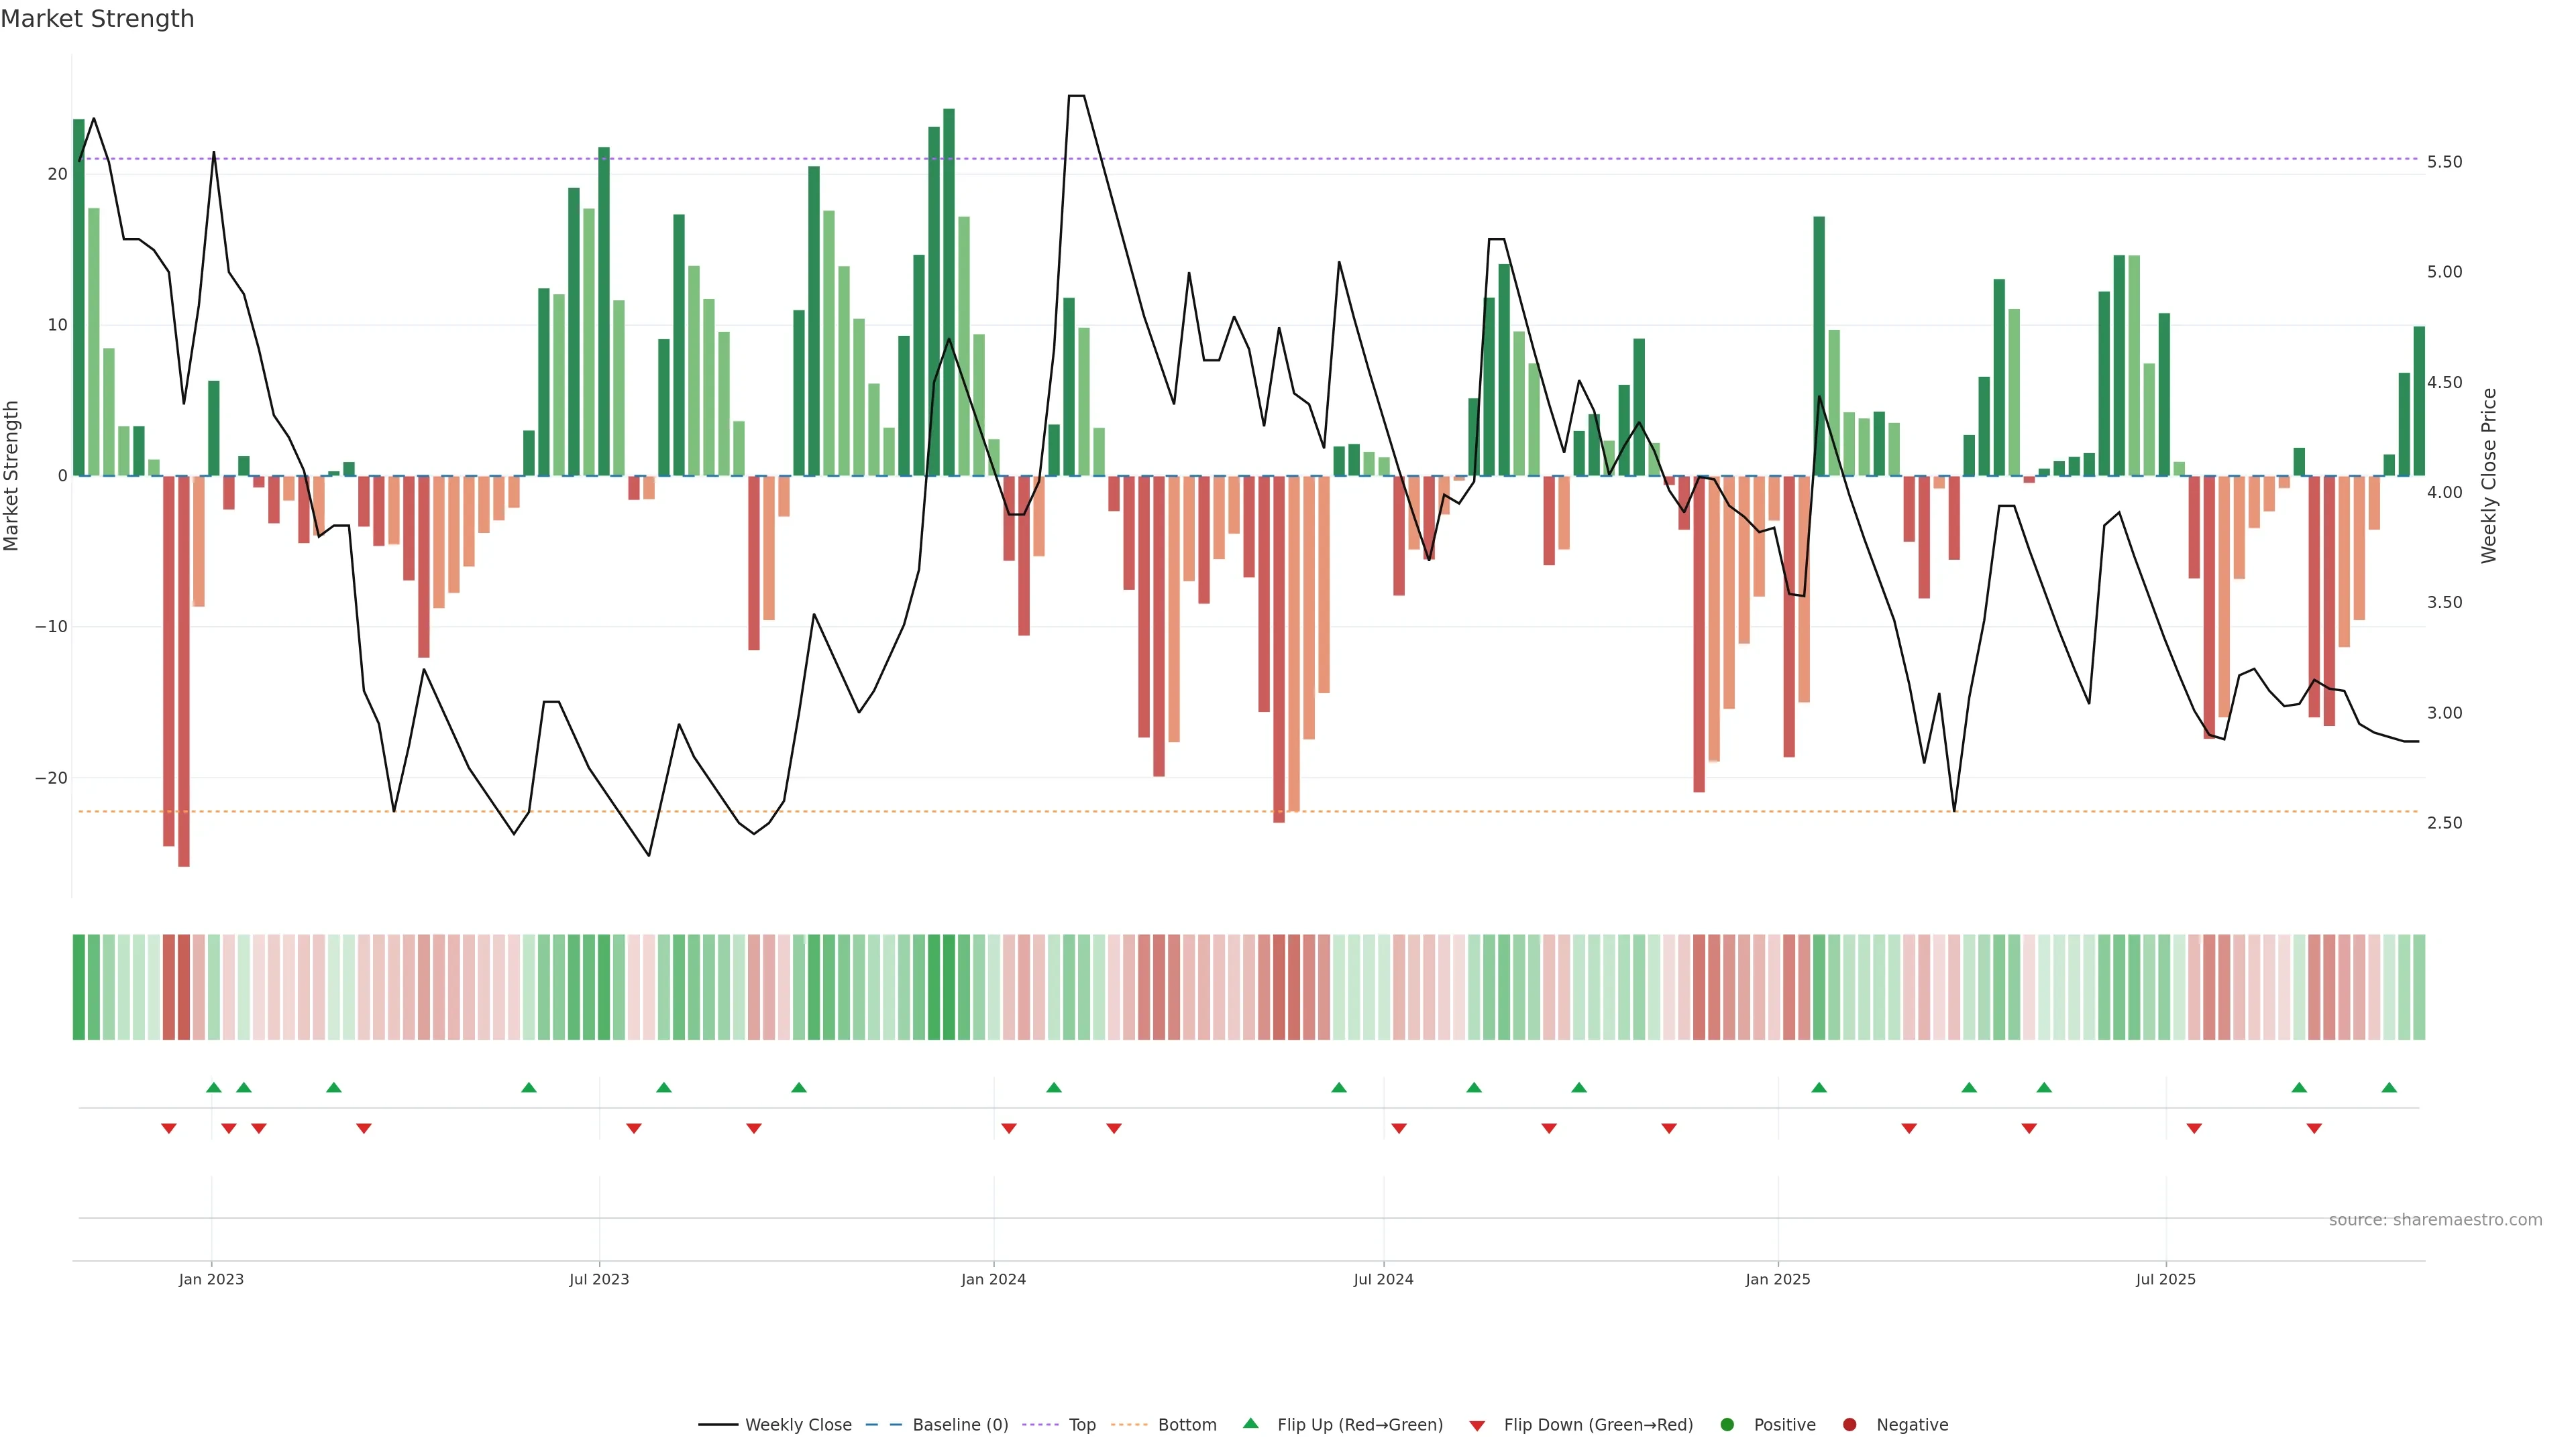2576x1448 pixels.
Task: Click the Jul 2025 x-axis label
Action: [2165, 1279]
